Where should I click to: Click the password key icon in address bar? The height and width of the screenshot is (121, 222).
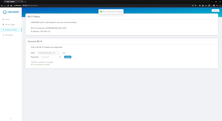coord(193,5)
